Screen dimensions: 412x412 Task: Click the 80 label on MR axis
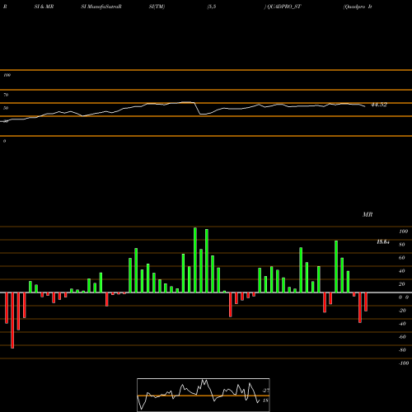click(402, 245)
